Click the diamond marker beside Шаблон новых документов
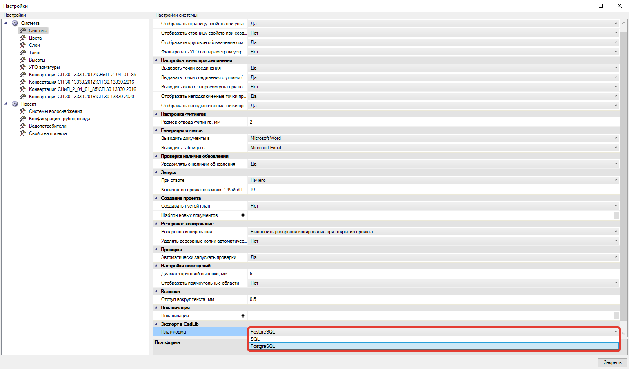Image resolution: width=629 pixels, height=369 pixels. click(x=243, y=215)
